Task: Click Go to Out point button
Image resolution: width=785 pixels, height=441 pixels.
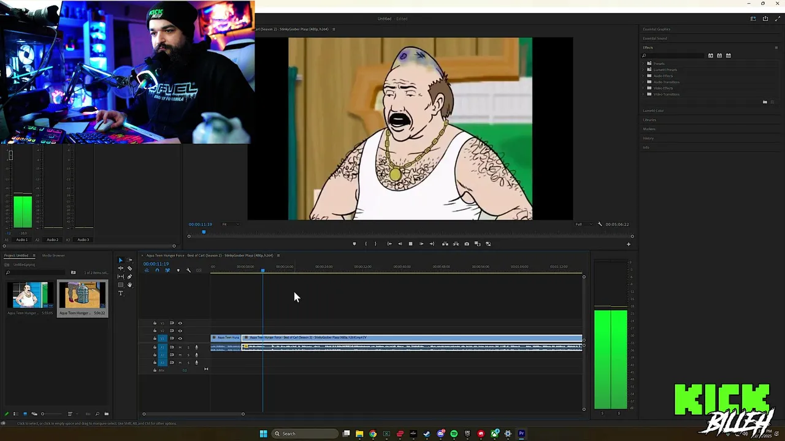Action: tap(432, 244)
